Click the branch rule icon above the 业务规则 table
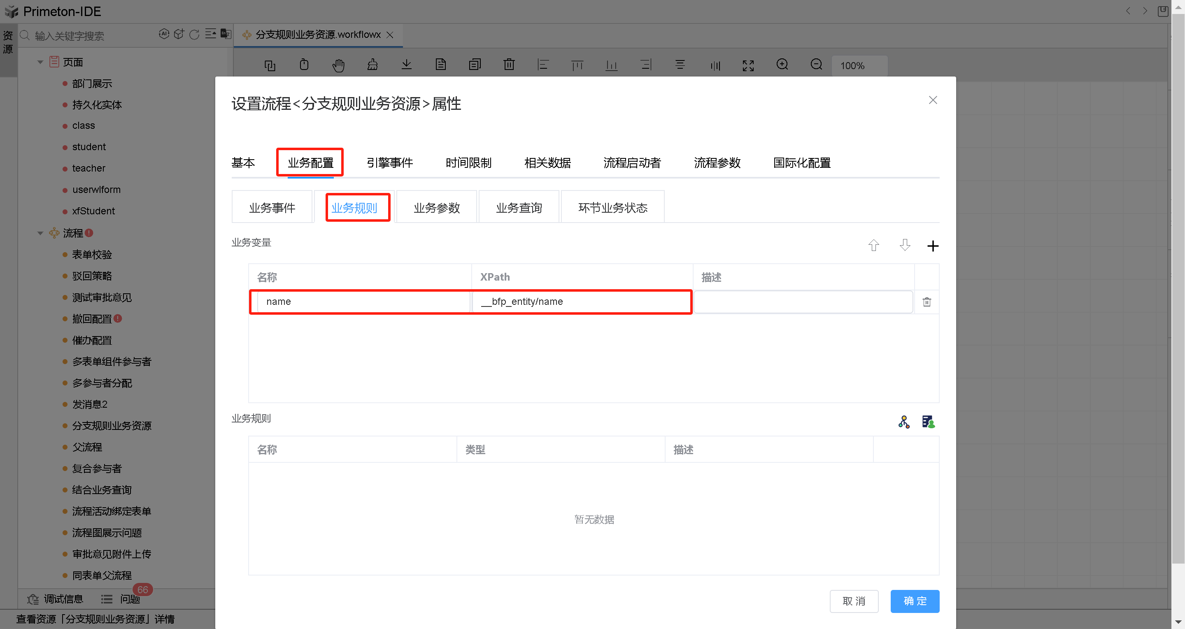This screenshot has width=1185, height=629. (903, 422)
